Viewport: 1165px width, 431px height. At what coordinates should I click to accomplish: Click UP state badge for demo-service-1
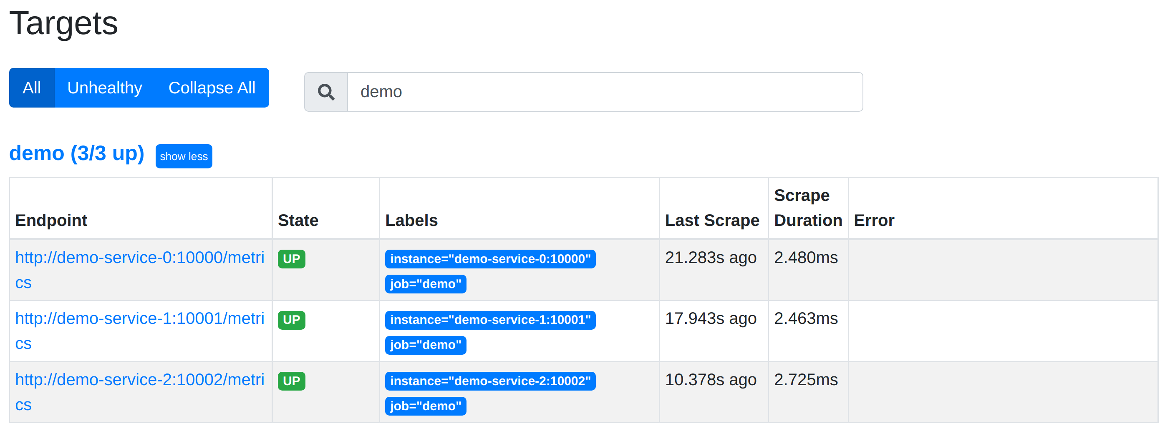(291, 320)
